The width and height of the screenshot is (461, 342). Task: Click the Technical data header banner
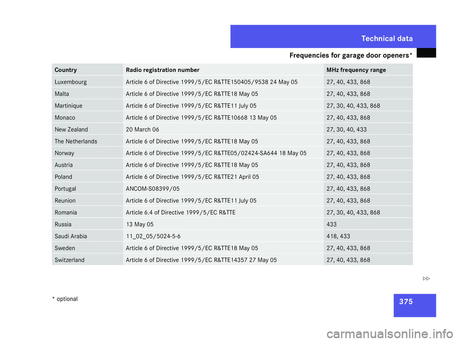333,37
